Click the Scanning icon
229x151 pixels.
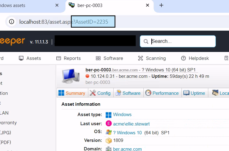(x=140, y=58)
